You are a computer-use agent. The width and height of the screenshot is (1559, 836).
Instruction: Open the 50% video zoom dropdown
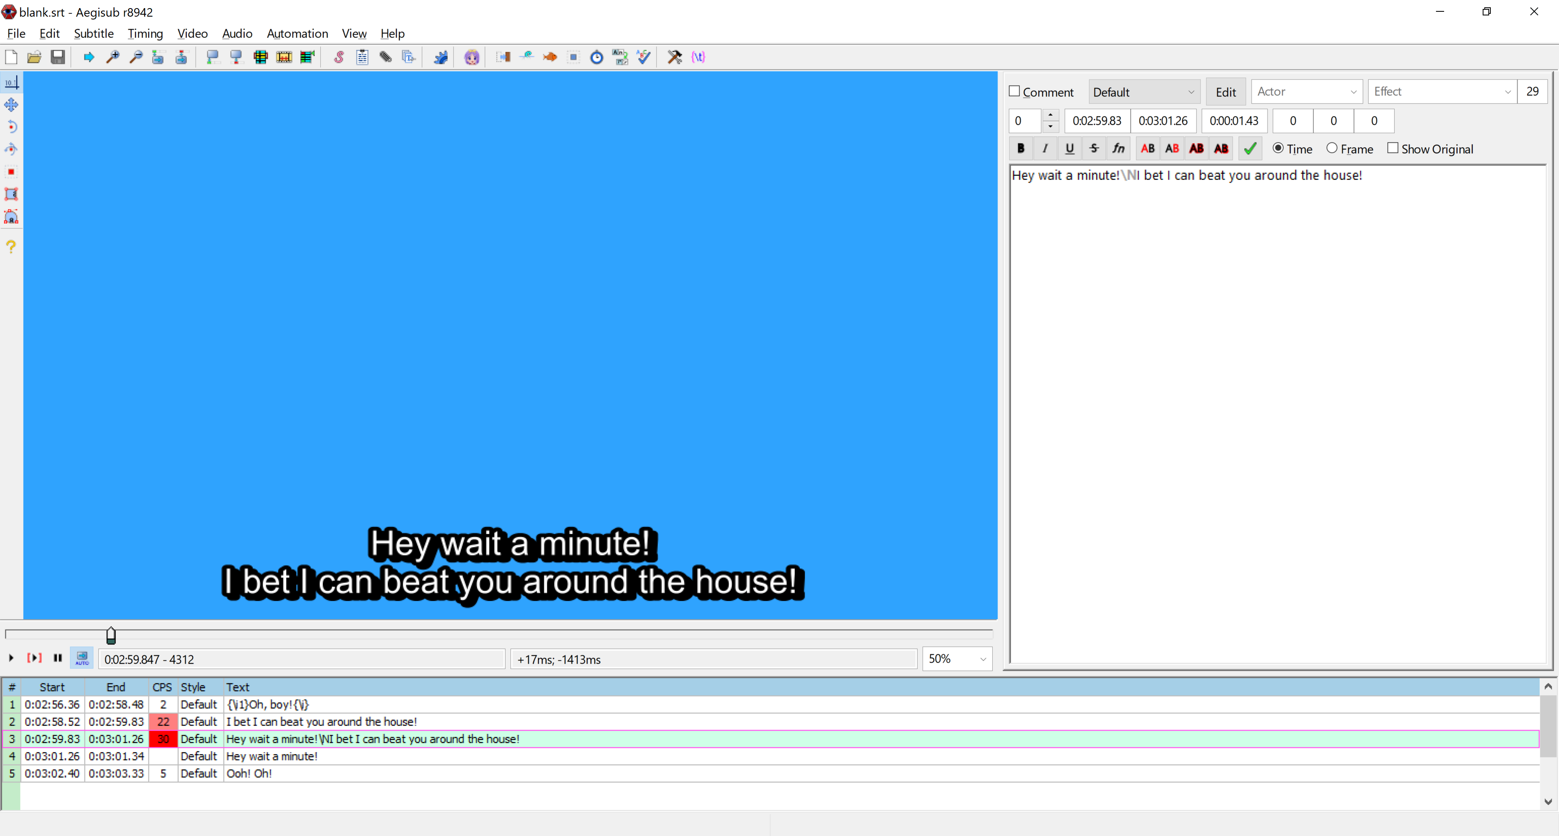click(x=982, y=659)
